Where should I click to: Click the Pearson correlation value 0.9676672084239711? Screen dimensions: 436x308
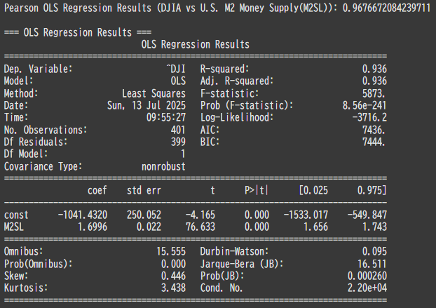[386, 8]
